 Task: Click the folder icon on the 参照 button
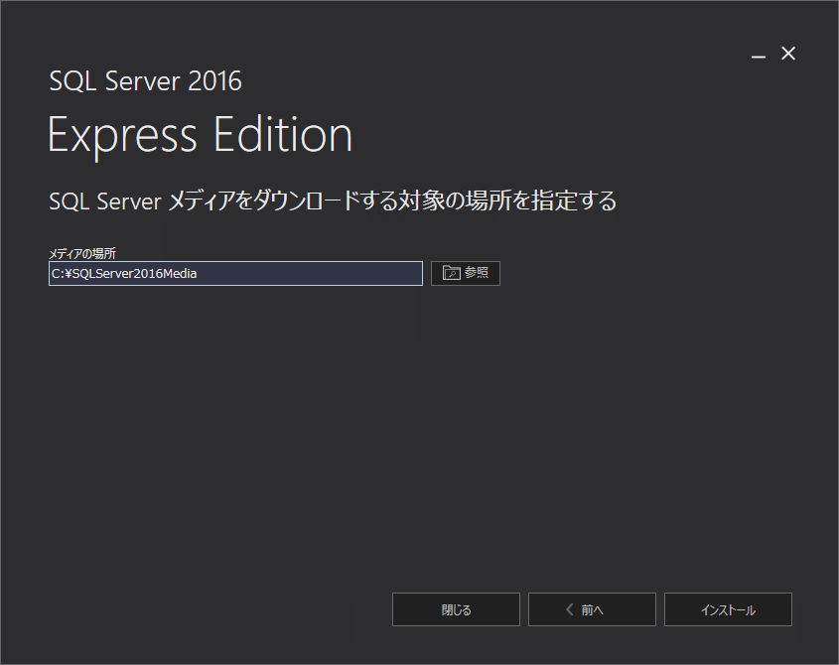pos(452,273)
